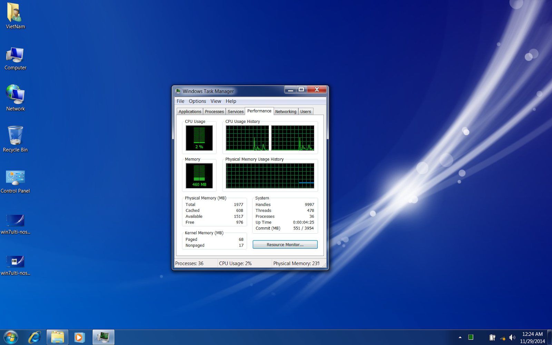
Task: Switch to the Processes tab
Action: [x=214, y=111]
